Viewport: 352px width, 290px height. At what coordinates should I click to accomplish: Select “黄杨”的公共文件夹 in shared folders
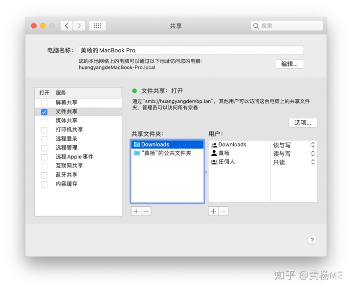coord(168,153)
